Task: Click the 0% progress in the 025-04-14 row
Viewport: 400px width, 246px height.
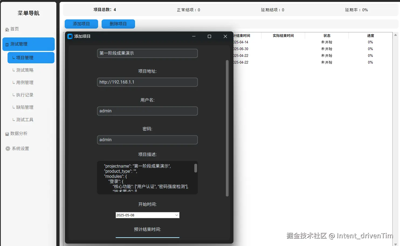Action: click(371, 42)
